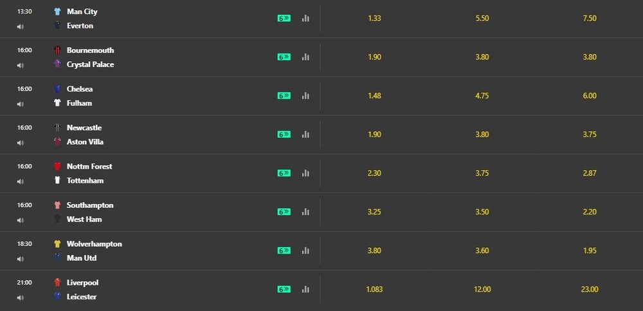This screenshot has width=643, height=311.
Task: Select Man Utd away win odds 1.95
Action: 589,250
